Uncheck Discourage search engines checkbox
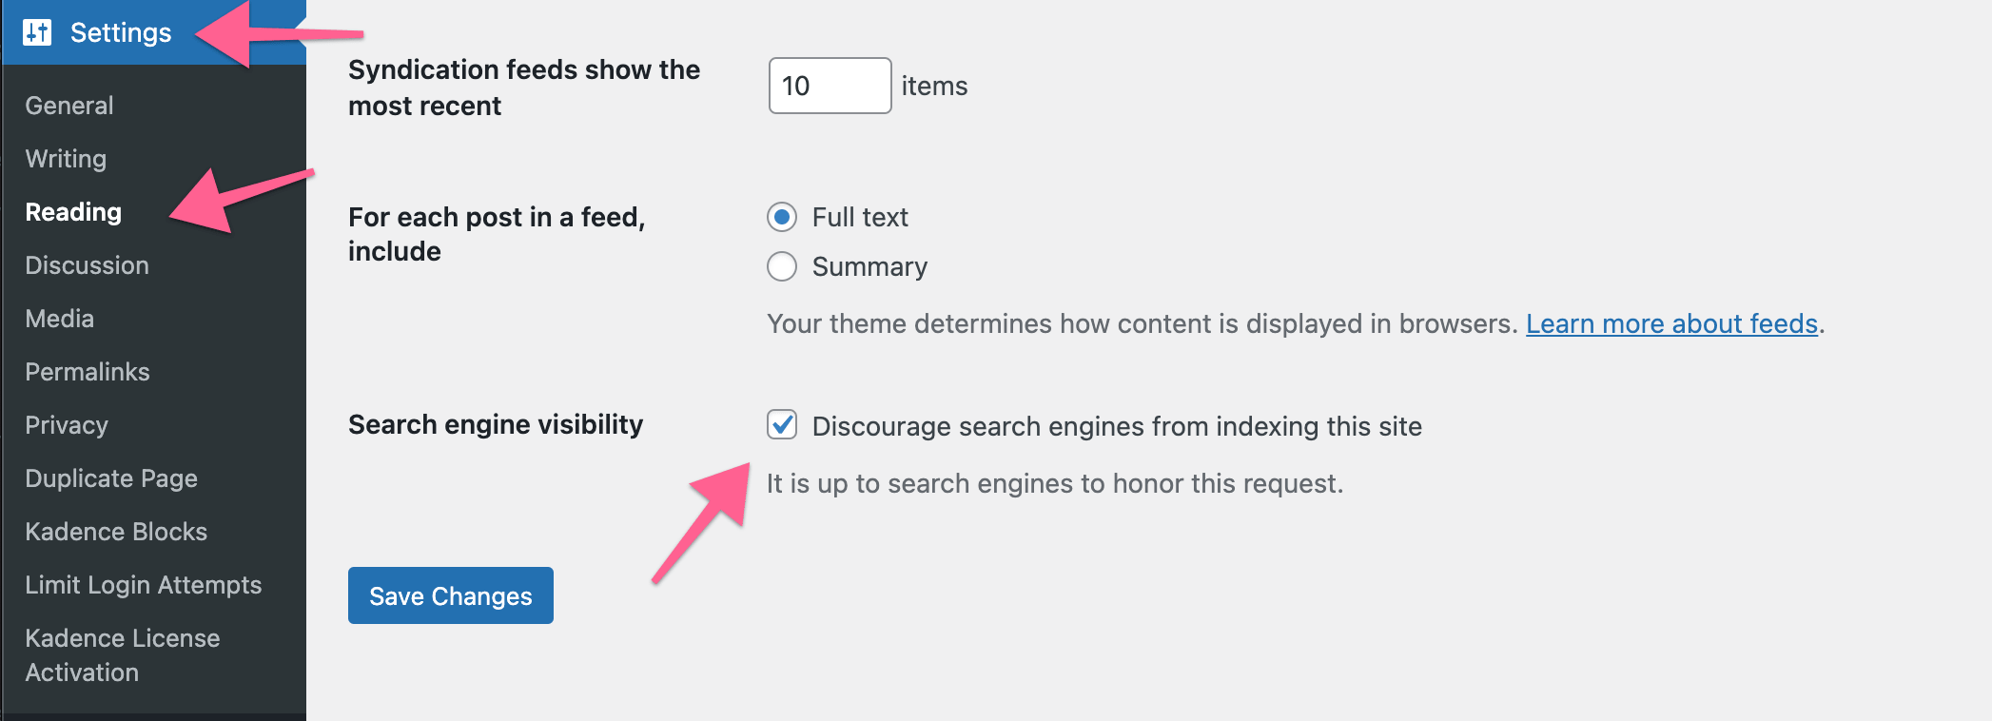 click(x=782, y=424)
